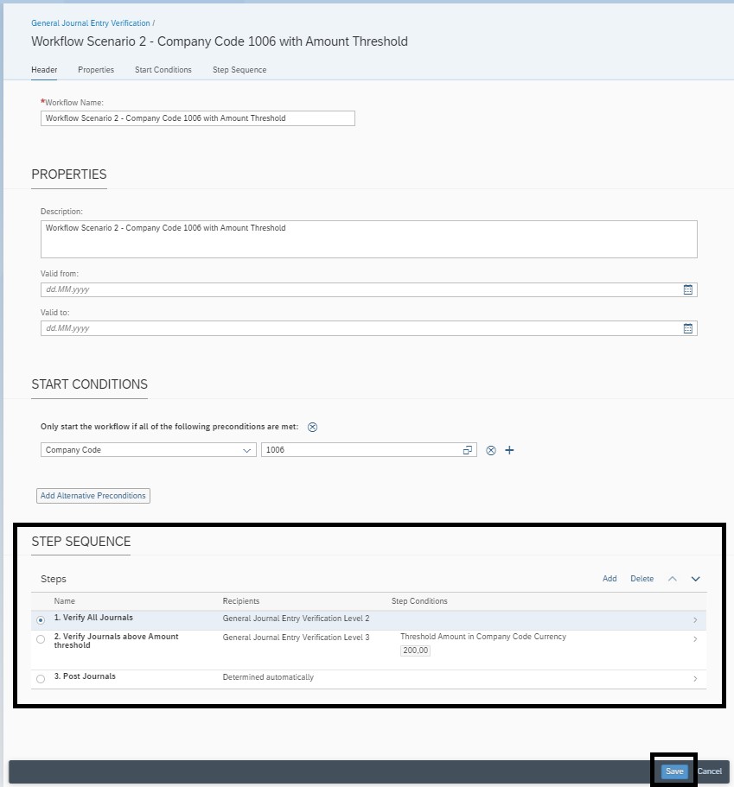
Task: Add a new step
Action: [x=610, y=579]
